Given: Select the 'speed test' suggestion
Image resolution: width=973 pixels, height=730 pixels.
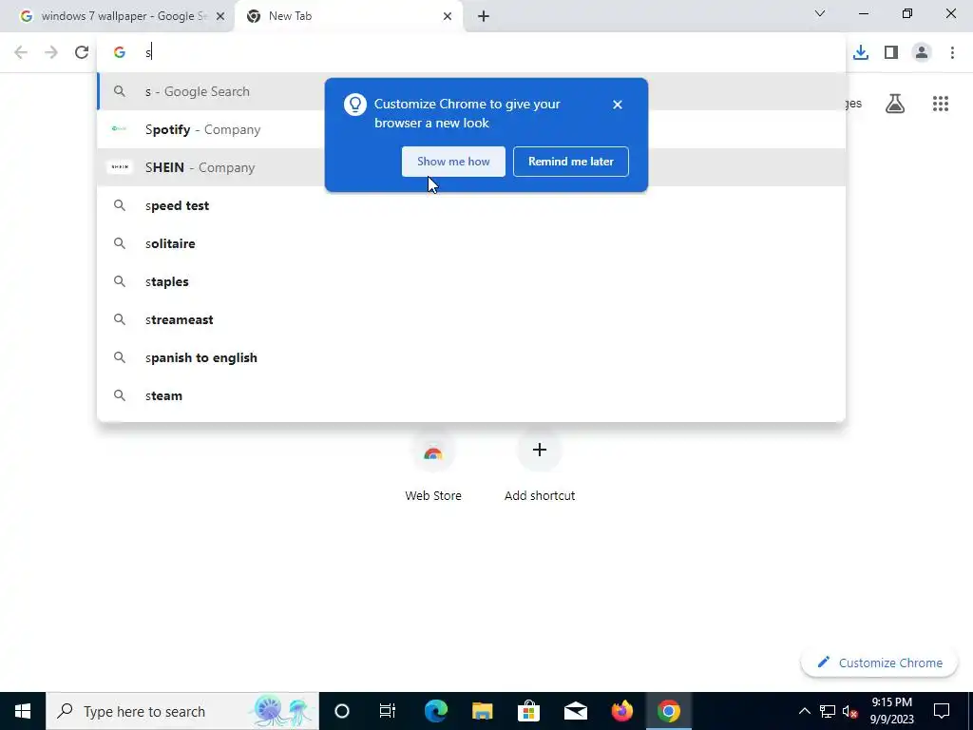Looking at the screenshot, I should tap(471, 205).
